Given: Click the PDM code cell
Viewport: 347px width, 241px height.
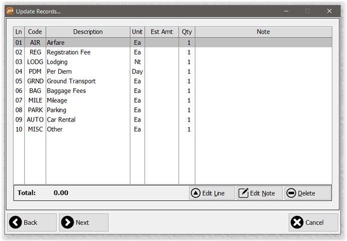Looking at the screenshot, I should tap(35, 72).
